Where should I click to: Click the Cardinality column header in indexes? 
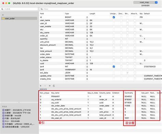[x=129, y=93]
